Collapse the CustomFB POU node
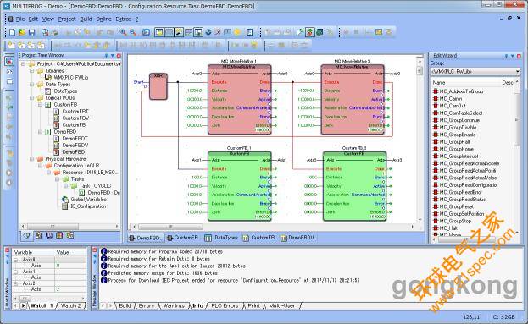 pos(40,105)
